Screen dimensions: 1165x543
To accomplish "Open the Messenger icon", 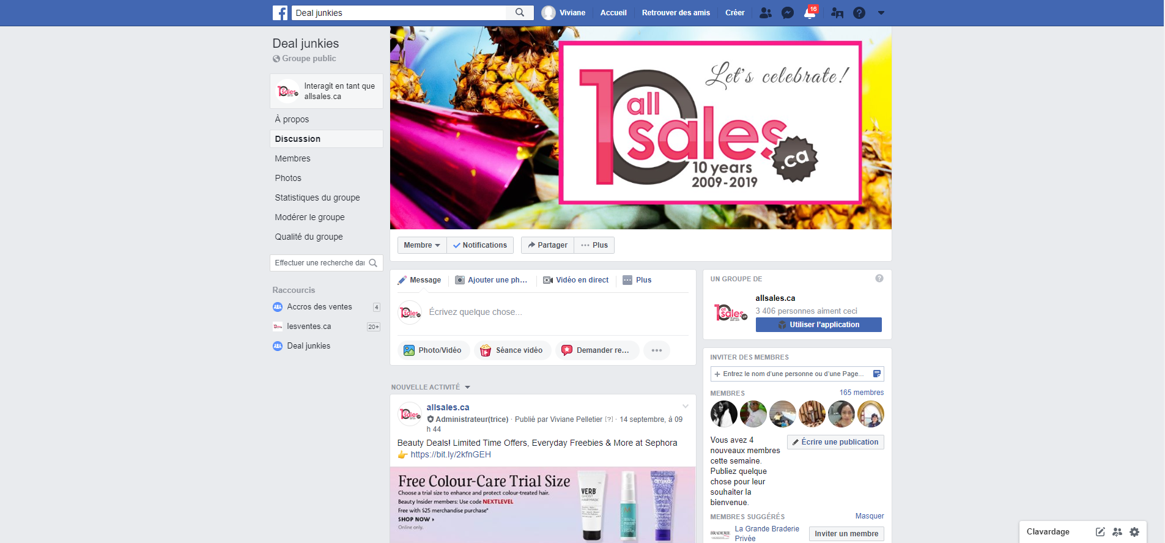I will pos(788,13).
